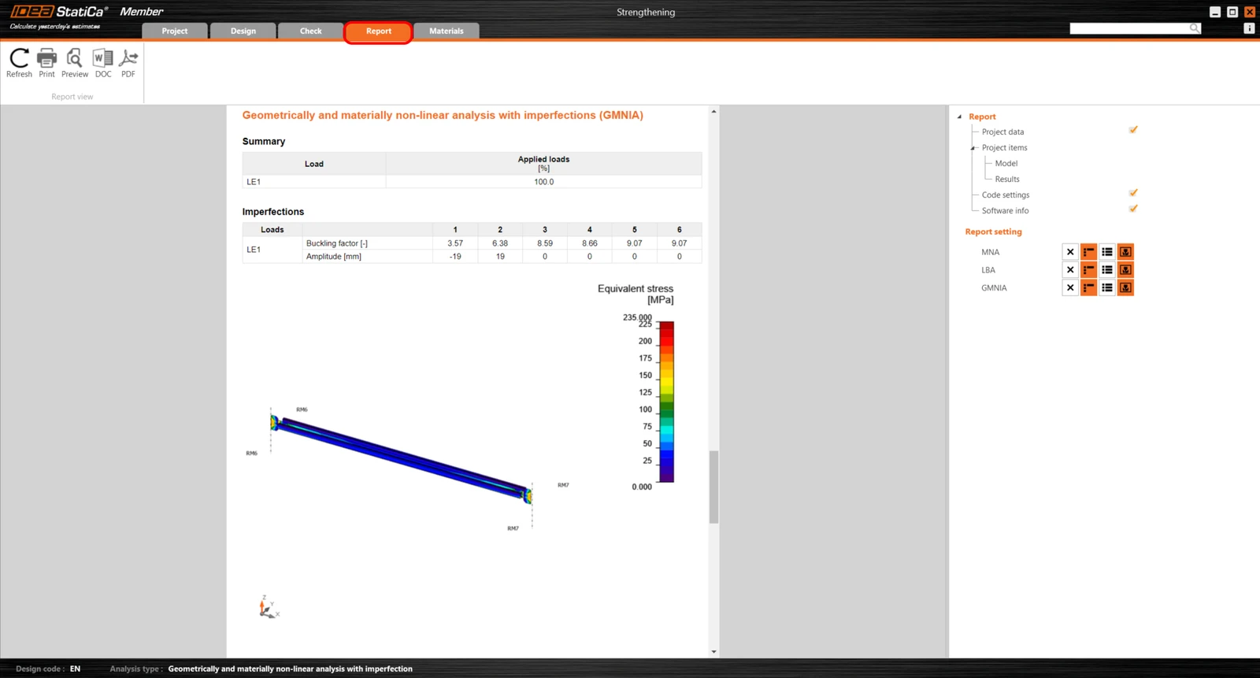Click the report vertical scrollbar thumb
This screenshot has height=678, width=1260.
click(713, 487)
